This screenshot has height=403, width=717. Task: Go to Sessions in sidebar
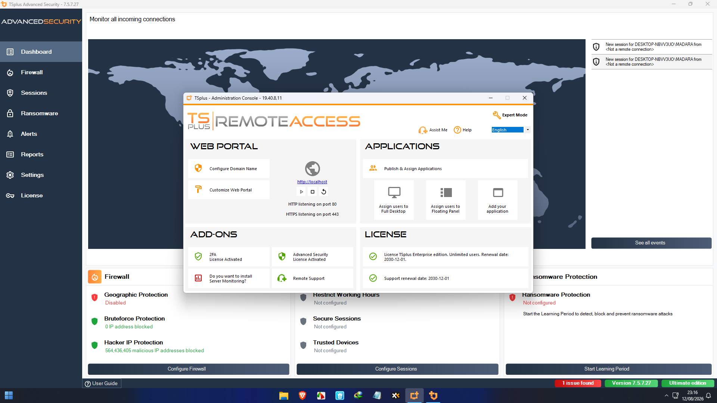pyautogui.click(x=41, y=93)
